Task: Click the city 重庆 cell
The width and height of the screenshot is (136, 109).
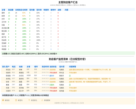Action: tap(36, 75)
